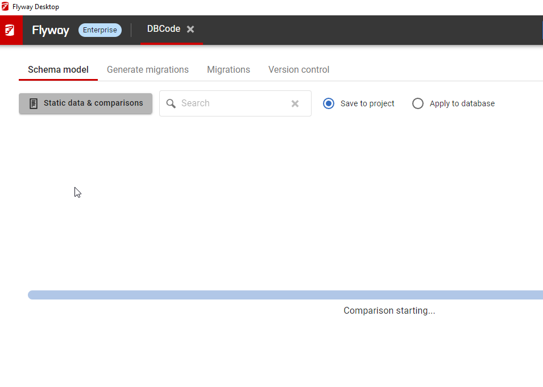Screen dimensions: 543x387
Task: Switch to the Version control tab
Action: pyautogui.click(x=299, y=70)
